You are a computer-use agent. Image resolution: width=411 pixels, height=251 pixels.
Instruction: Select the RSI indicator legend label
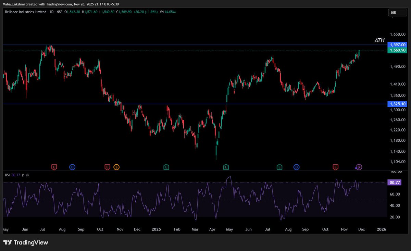click(7, 175)
